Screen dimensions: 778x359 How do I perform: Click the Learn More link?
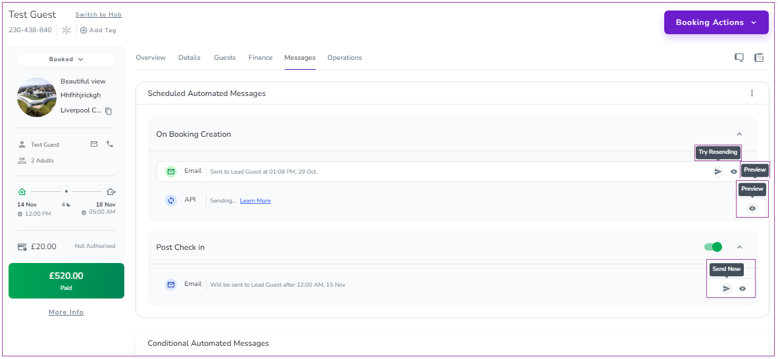pos(255,201)
